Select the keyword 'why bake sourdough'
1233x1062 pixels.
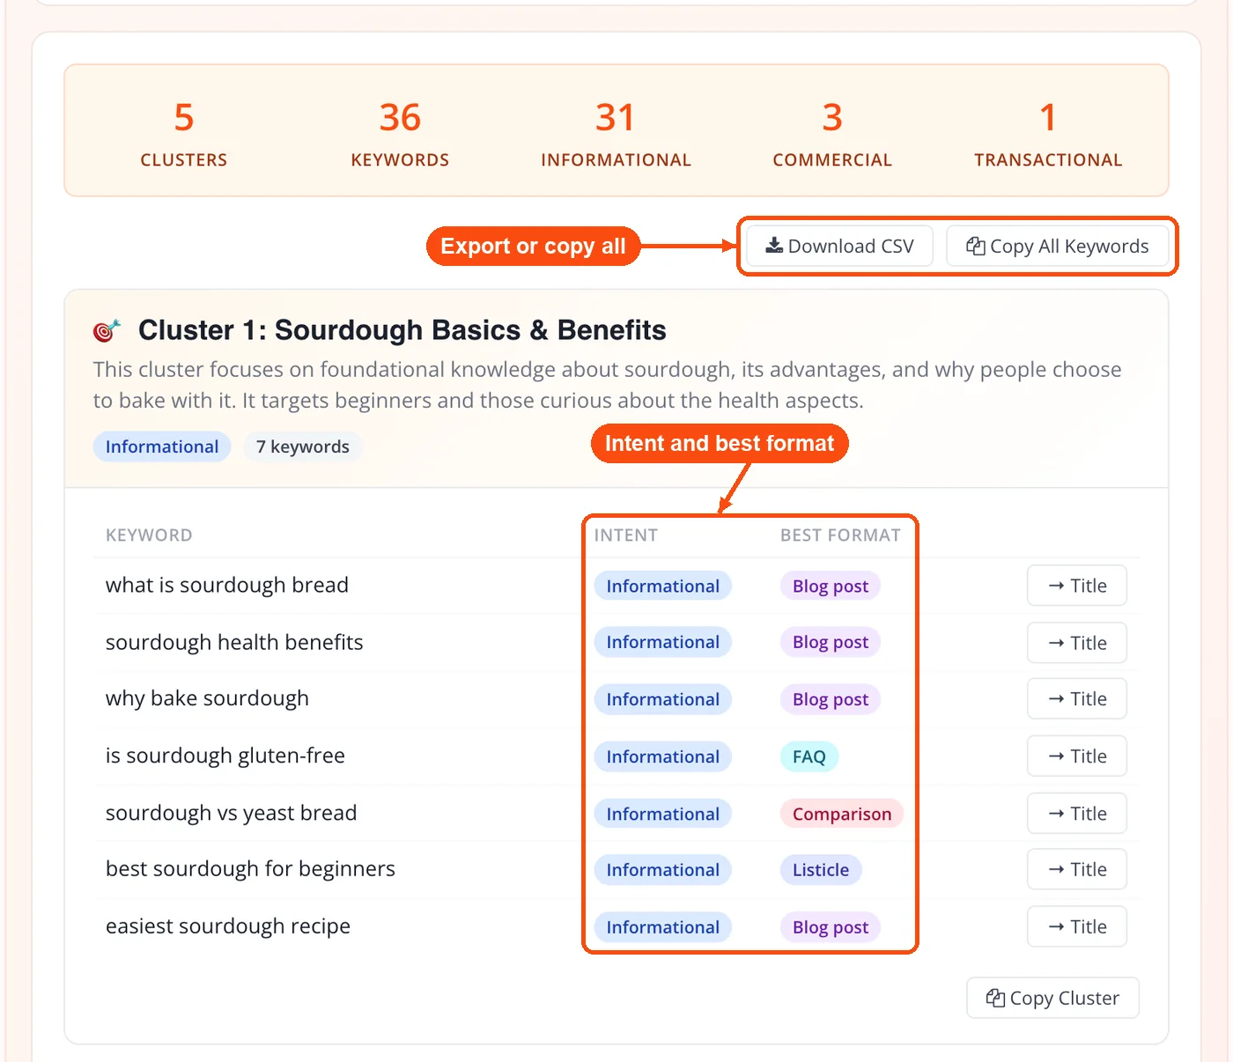[x=207, y=699]
